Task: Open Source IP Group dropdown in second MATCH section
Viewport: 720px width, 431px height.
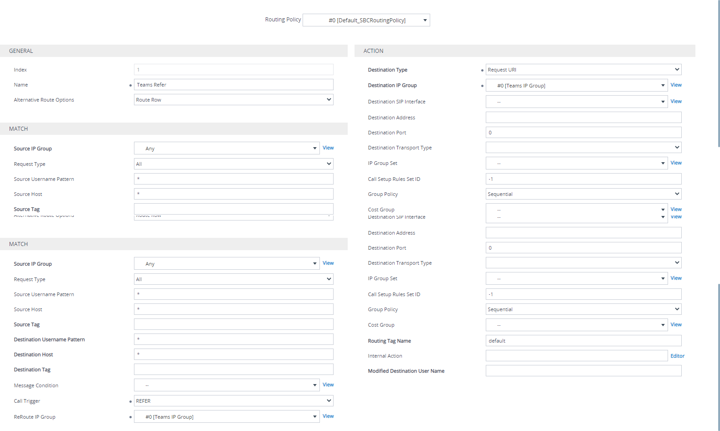Action: 226,264
